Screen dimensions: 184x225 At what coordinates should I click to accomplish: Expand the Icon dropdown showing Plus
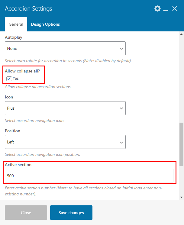coord(65,108)
